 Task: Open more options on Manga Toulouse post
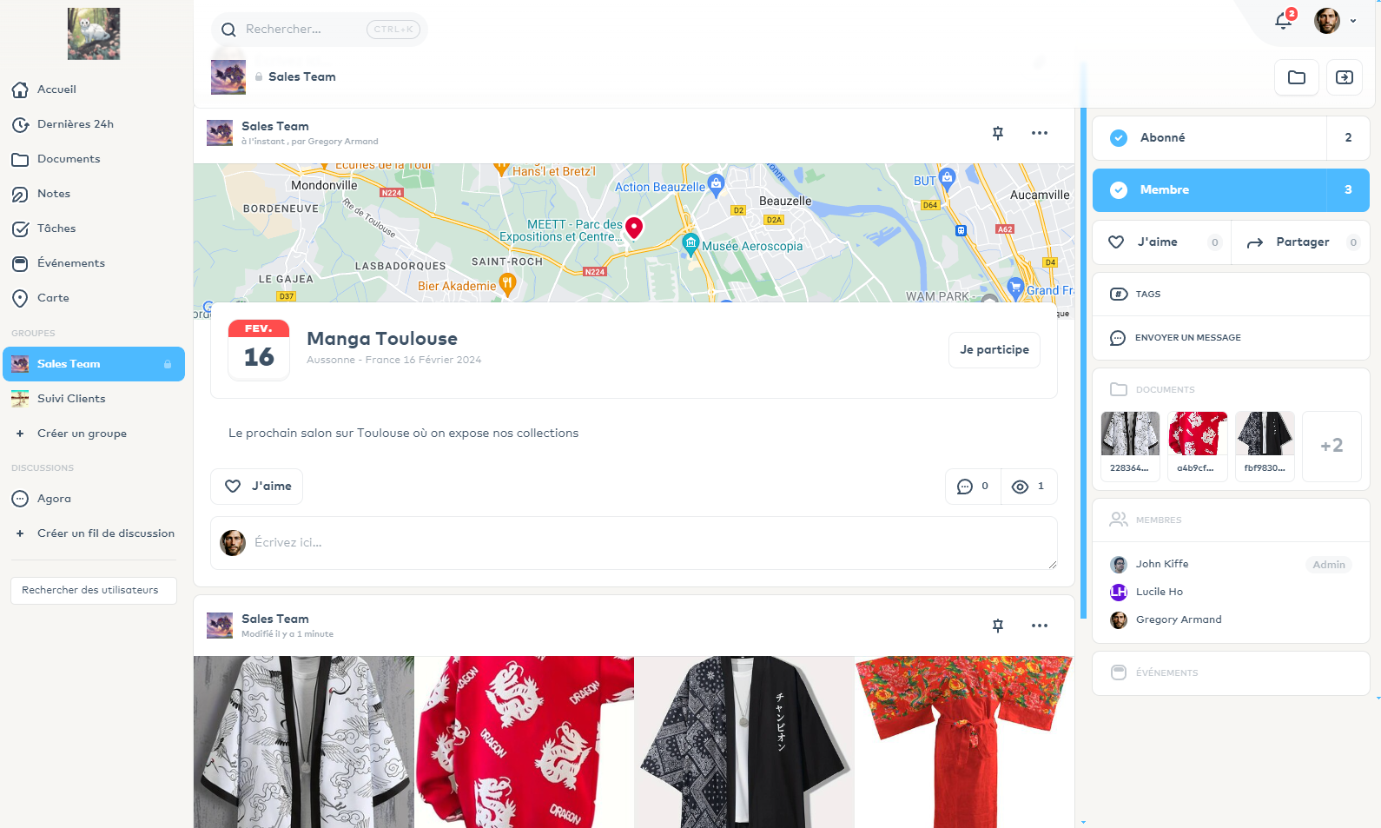click(1039, 133)
